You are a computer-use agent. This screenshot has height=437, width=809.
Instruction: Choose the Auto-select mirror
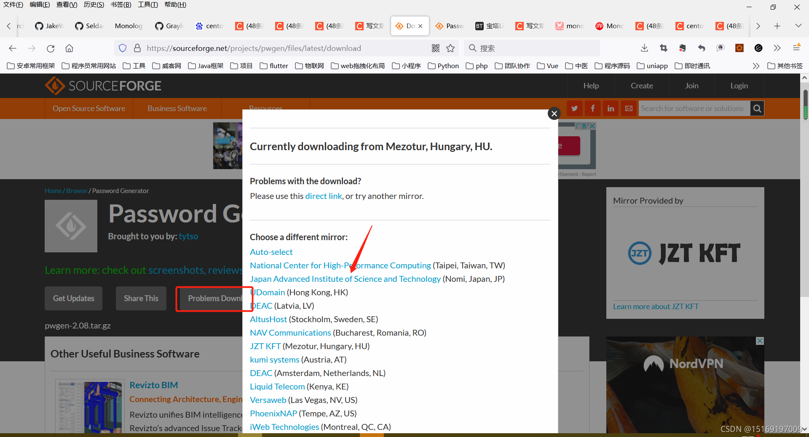[271, 252]
